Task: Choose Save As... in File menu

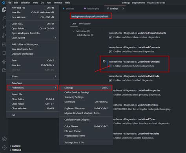Action: point(33,65)
